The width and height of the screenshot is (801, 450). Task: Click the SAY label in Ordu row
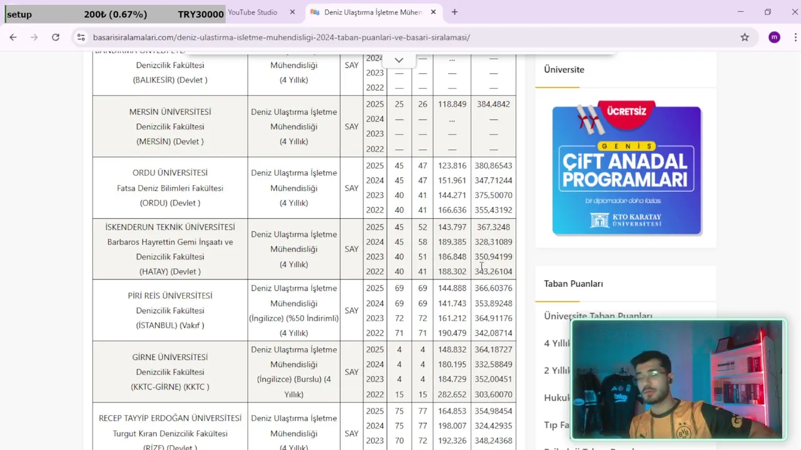click(352, 188)
